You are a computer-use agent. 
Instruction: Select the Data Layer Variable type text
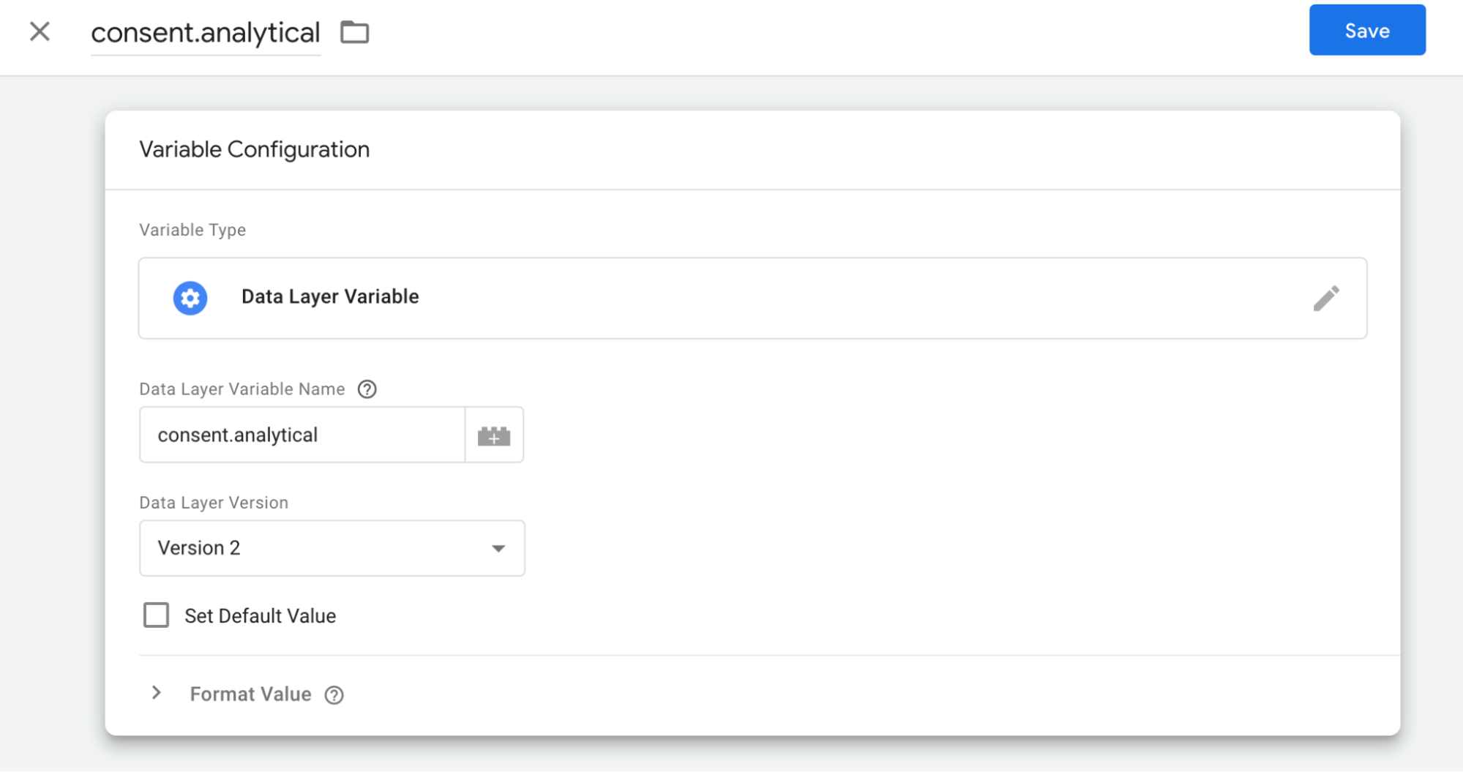[x=330, y=297]
